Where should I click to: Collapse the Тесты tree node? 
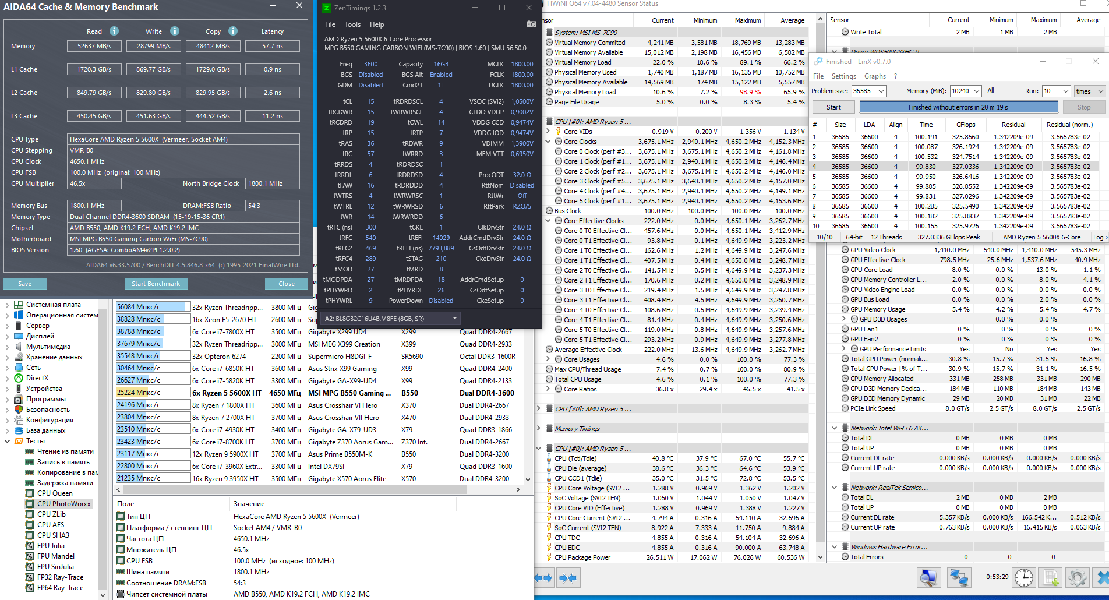tap(8, 441)
